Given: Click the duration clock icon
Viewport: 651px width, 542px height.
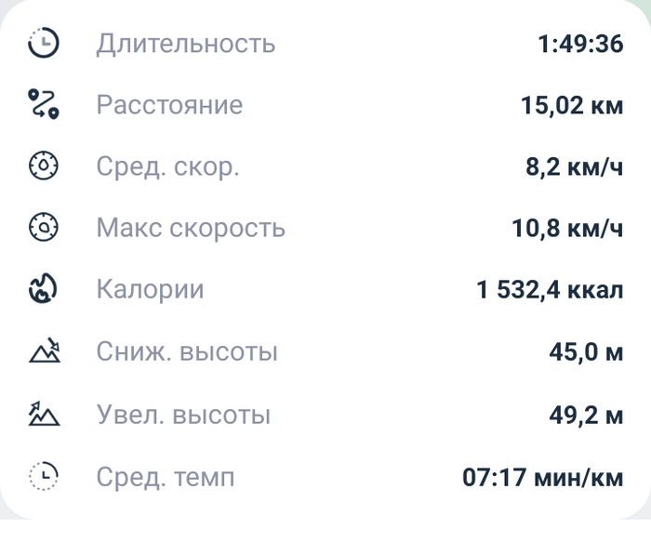Looking at the screenshot, I should [x=44, y=44].
